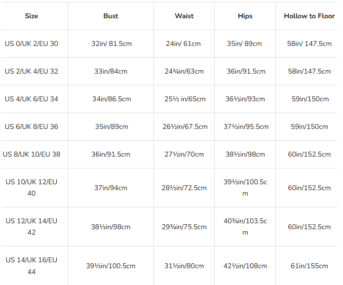Screen dimensions: 343x285
Task: Select the Waist column header
Action: tap(184, 16)
